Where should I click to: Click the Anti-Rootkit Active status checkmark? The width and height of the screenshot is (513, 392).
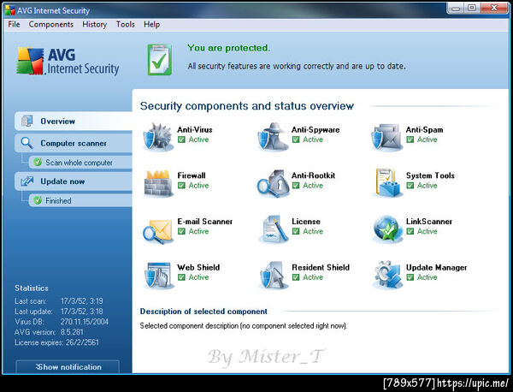[296, 186]
